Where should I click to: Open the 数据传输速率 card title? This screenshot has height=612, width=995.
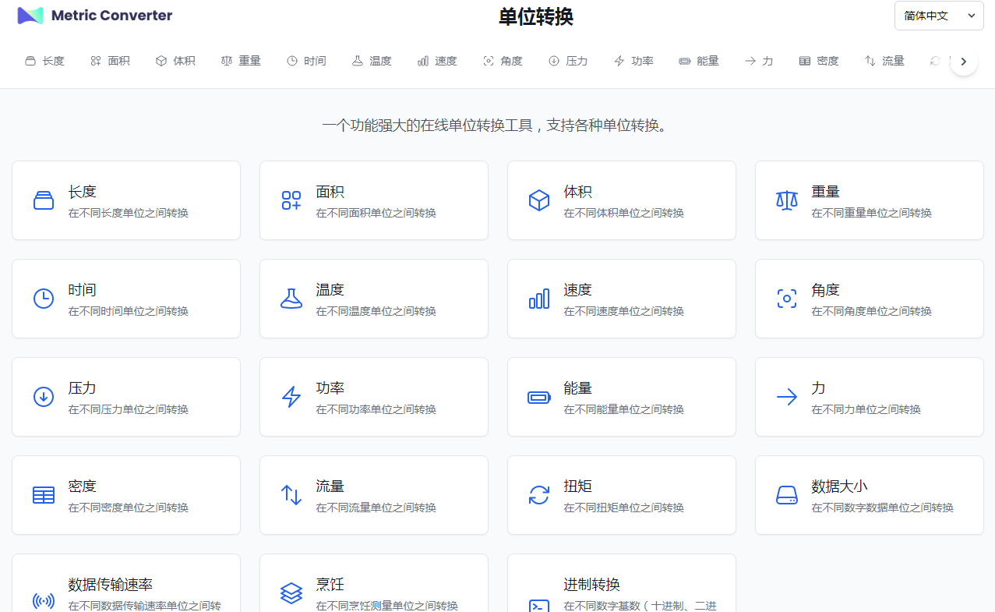click(x=110, y=585)
